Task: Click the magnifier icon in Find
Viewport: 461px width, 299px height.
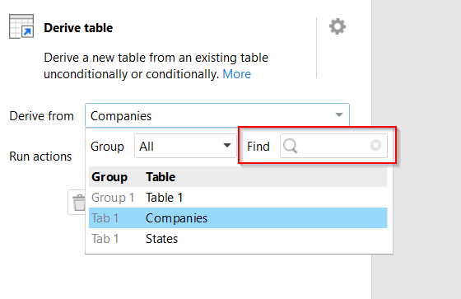Action: [x=291, y=146]
